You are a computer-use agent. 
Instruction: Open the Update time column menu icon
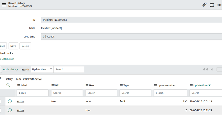191,85
